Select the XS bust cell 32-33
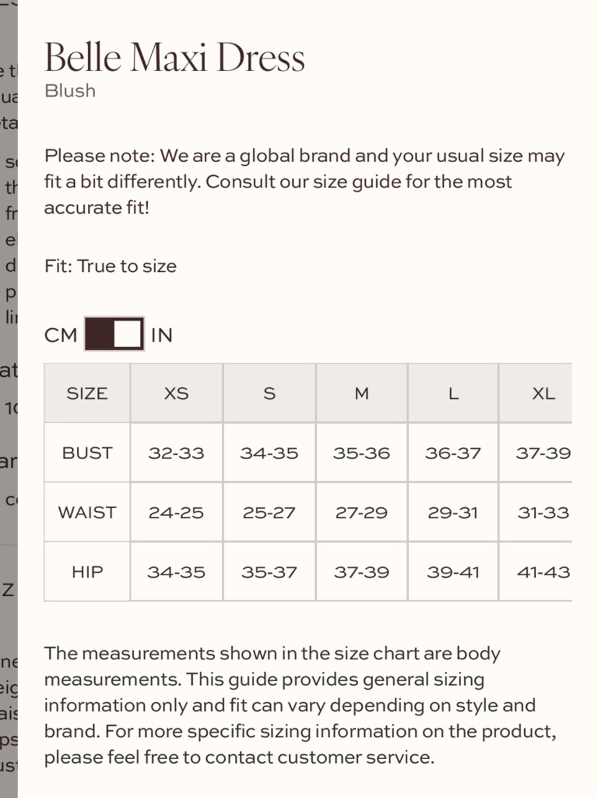Image resolution: width=598 pixels, height=798 pixels. (x=176, y=453)
